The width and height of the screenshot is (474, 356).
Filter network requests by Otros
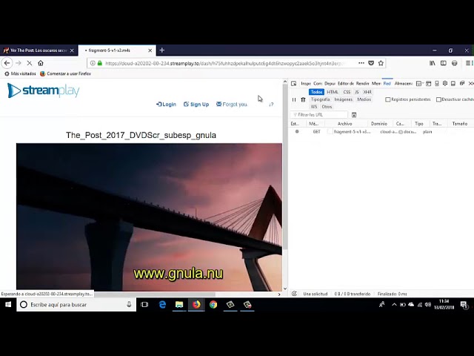tap(327, 107)
